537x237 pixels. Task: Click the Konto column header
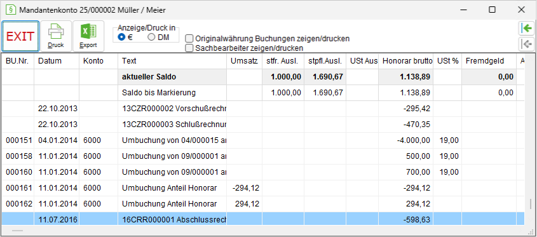99,61
